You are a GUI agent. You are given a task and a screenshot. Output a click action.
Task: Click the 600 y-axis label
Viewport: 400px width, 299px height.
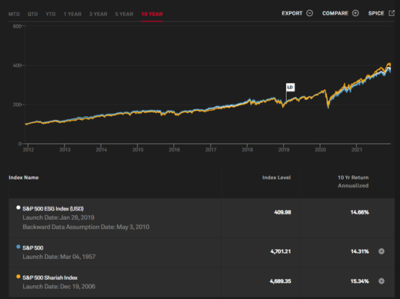pos(17,26)
